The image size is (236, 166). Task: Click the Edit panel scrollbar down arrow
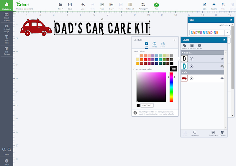(x=233, y=115)
